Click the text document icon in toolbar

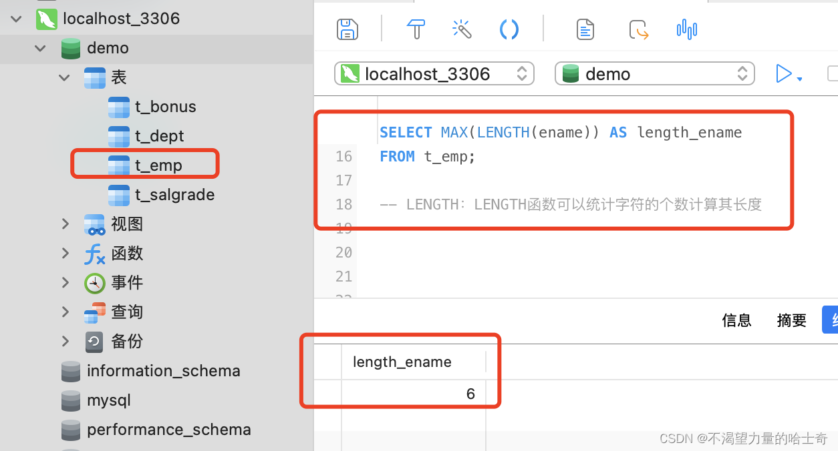pos(585,29)
